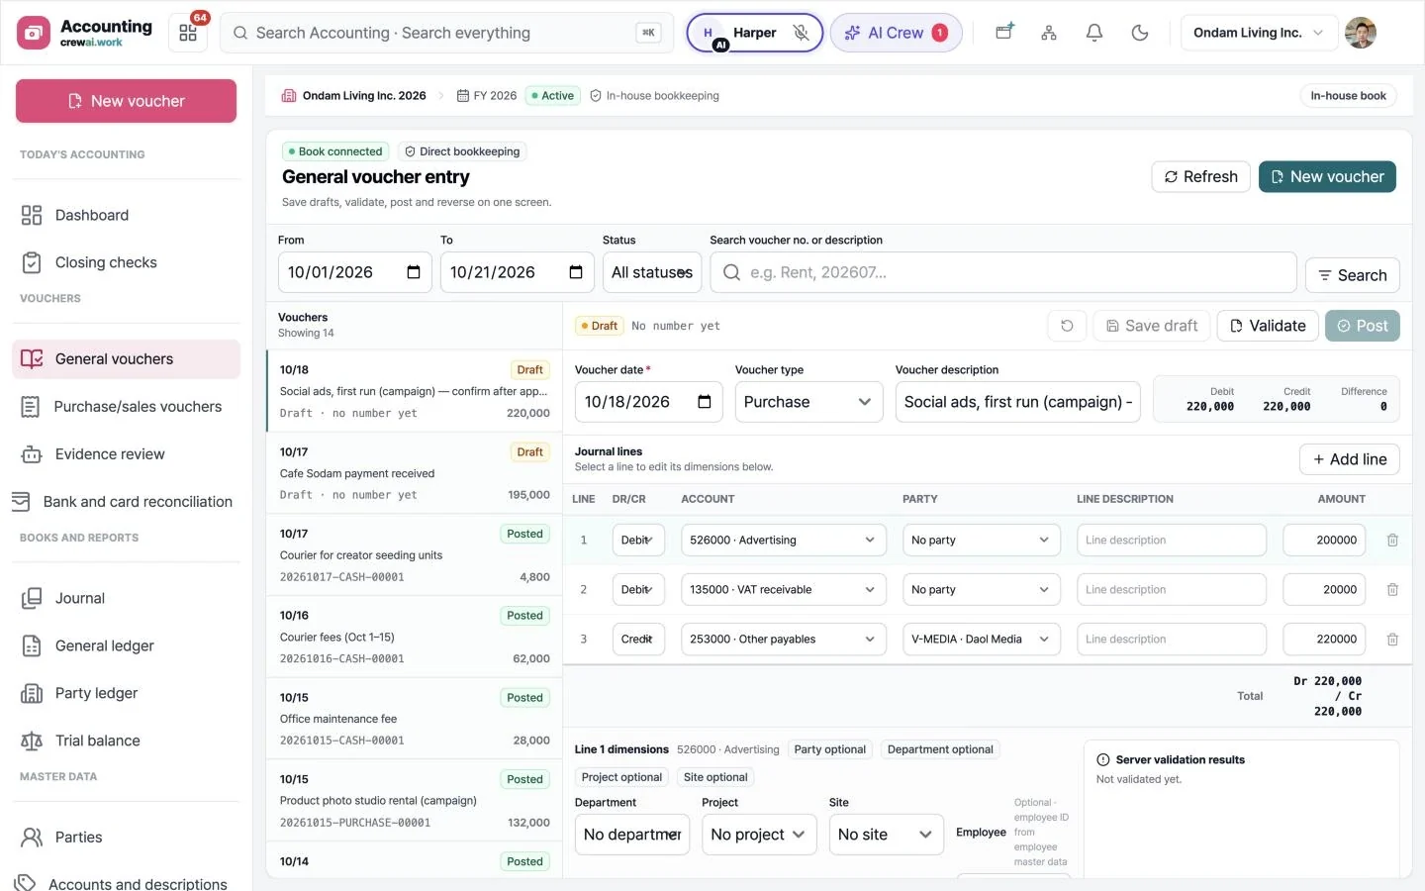Open the organization chart icon in header
This screenshot has height=891, width=1425.
click(1049, 33)
